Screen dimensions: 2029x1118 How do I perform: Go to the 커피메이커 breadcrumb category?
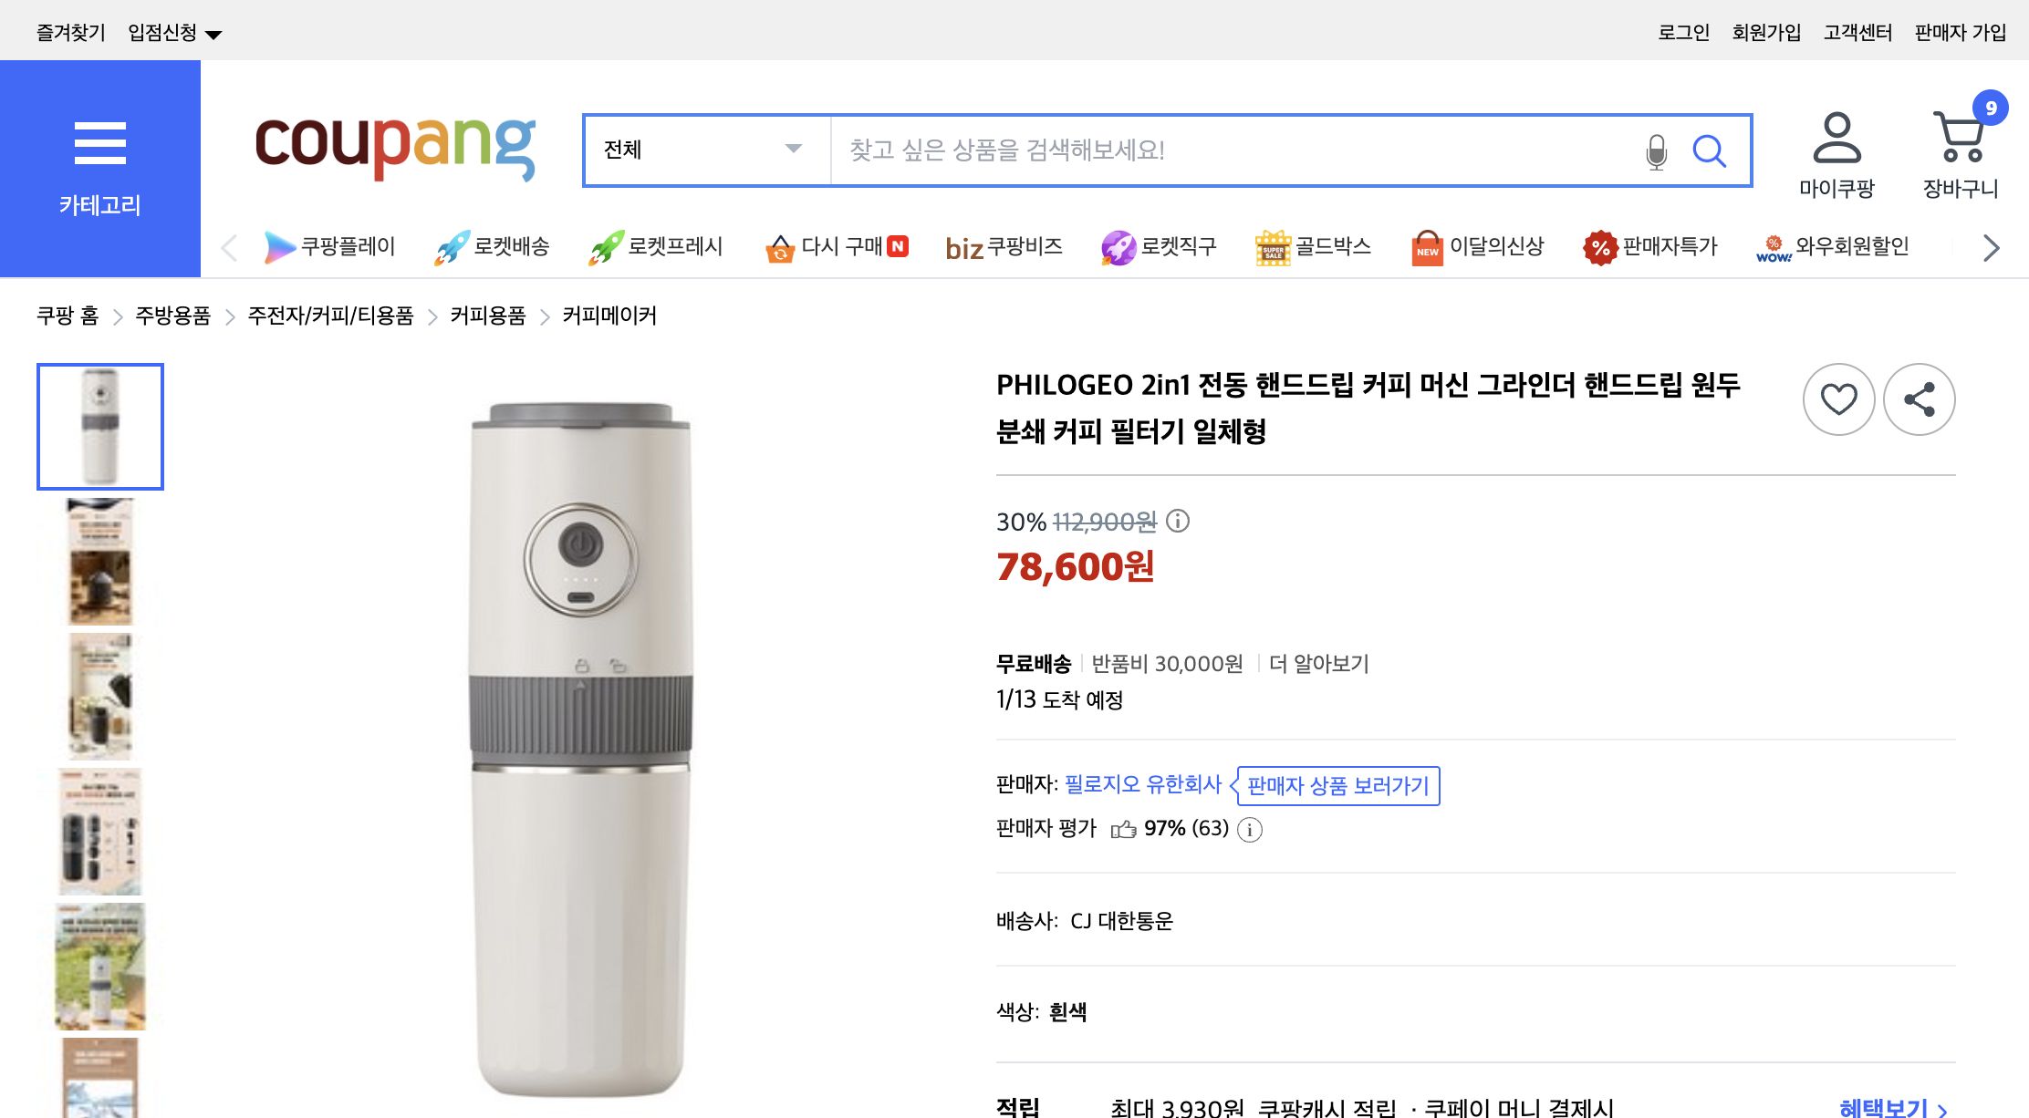609,316
